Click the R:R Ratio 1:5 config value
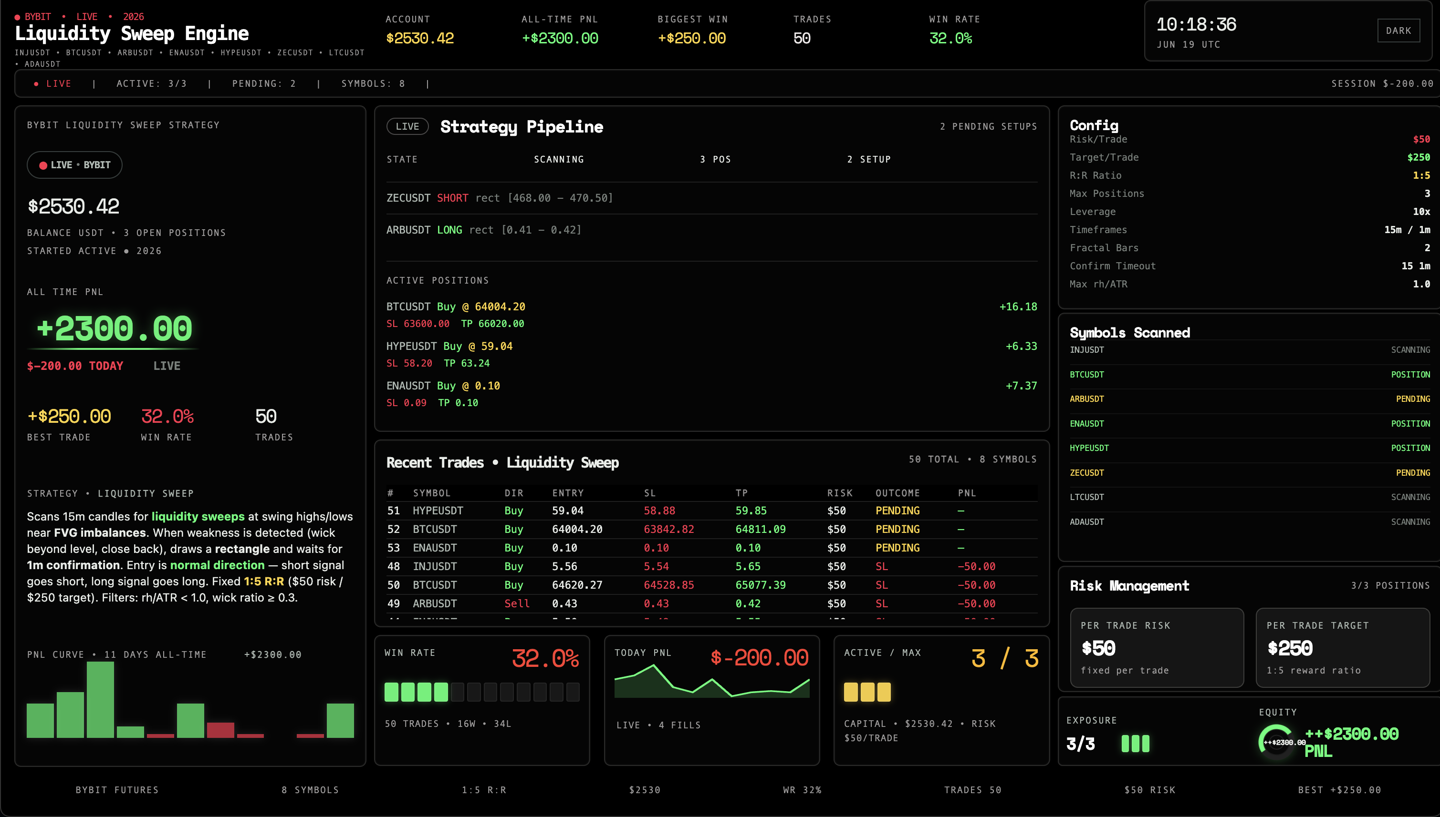This screenshot has height=817, width=1440. [1421, 175]
